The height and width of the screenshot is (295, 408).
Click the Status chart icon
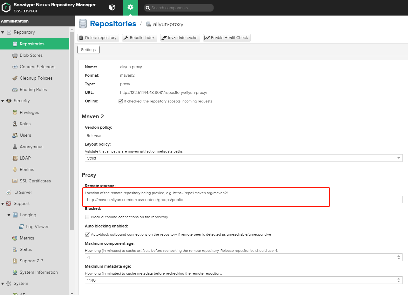pos(15,249)
